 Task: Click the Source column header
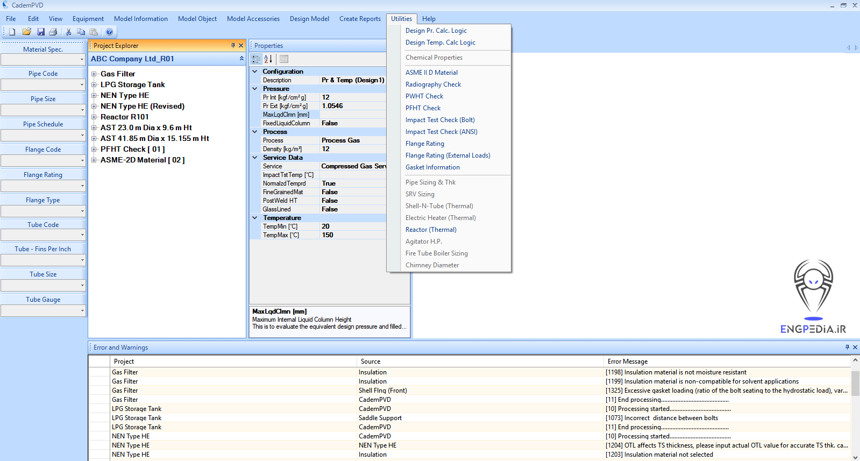click(x=480, y=361)
